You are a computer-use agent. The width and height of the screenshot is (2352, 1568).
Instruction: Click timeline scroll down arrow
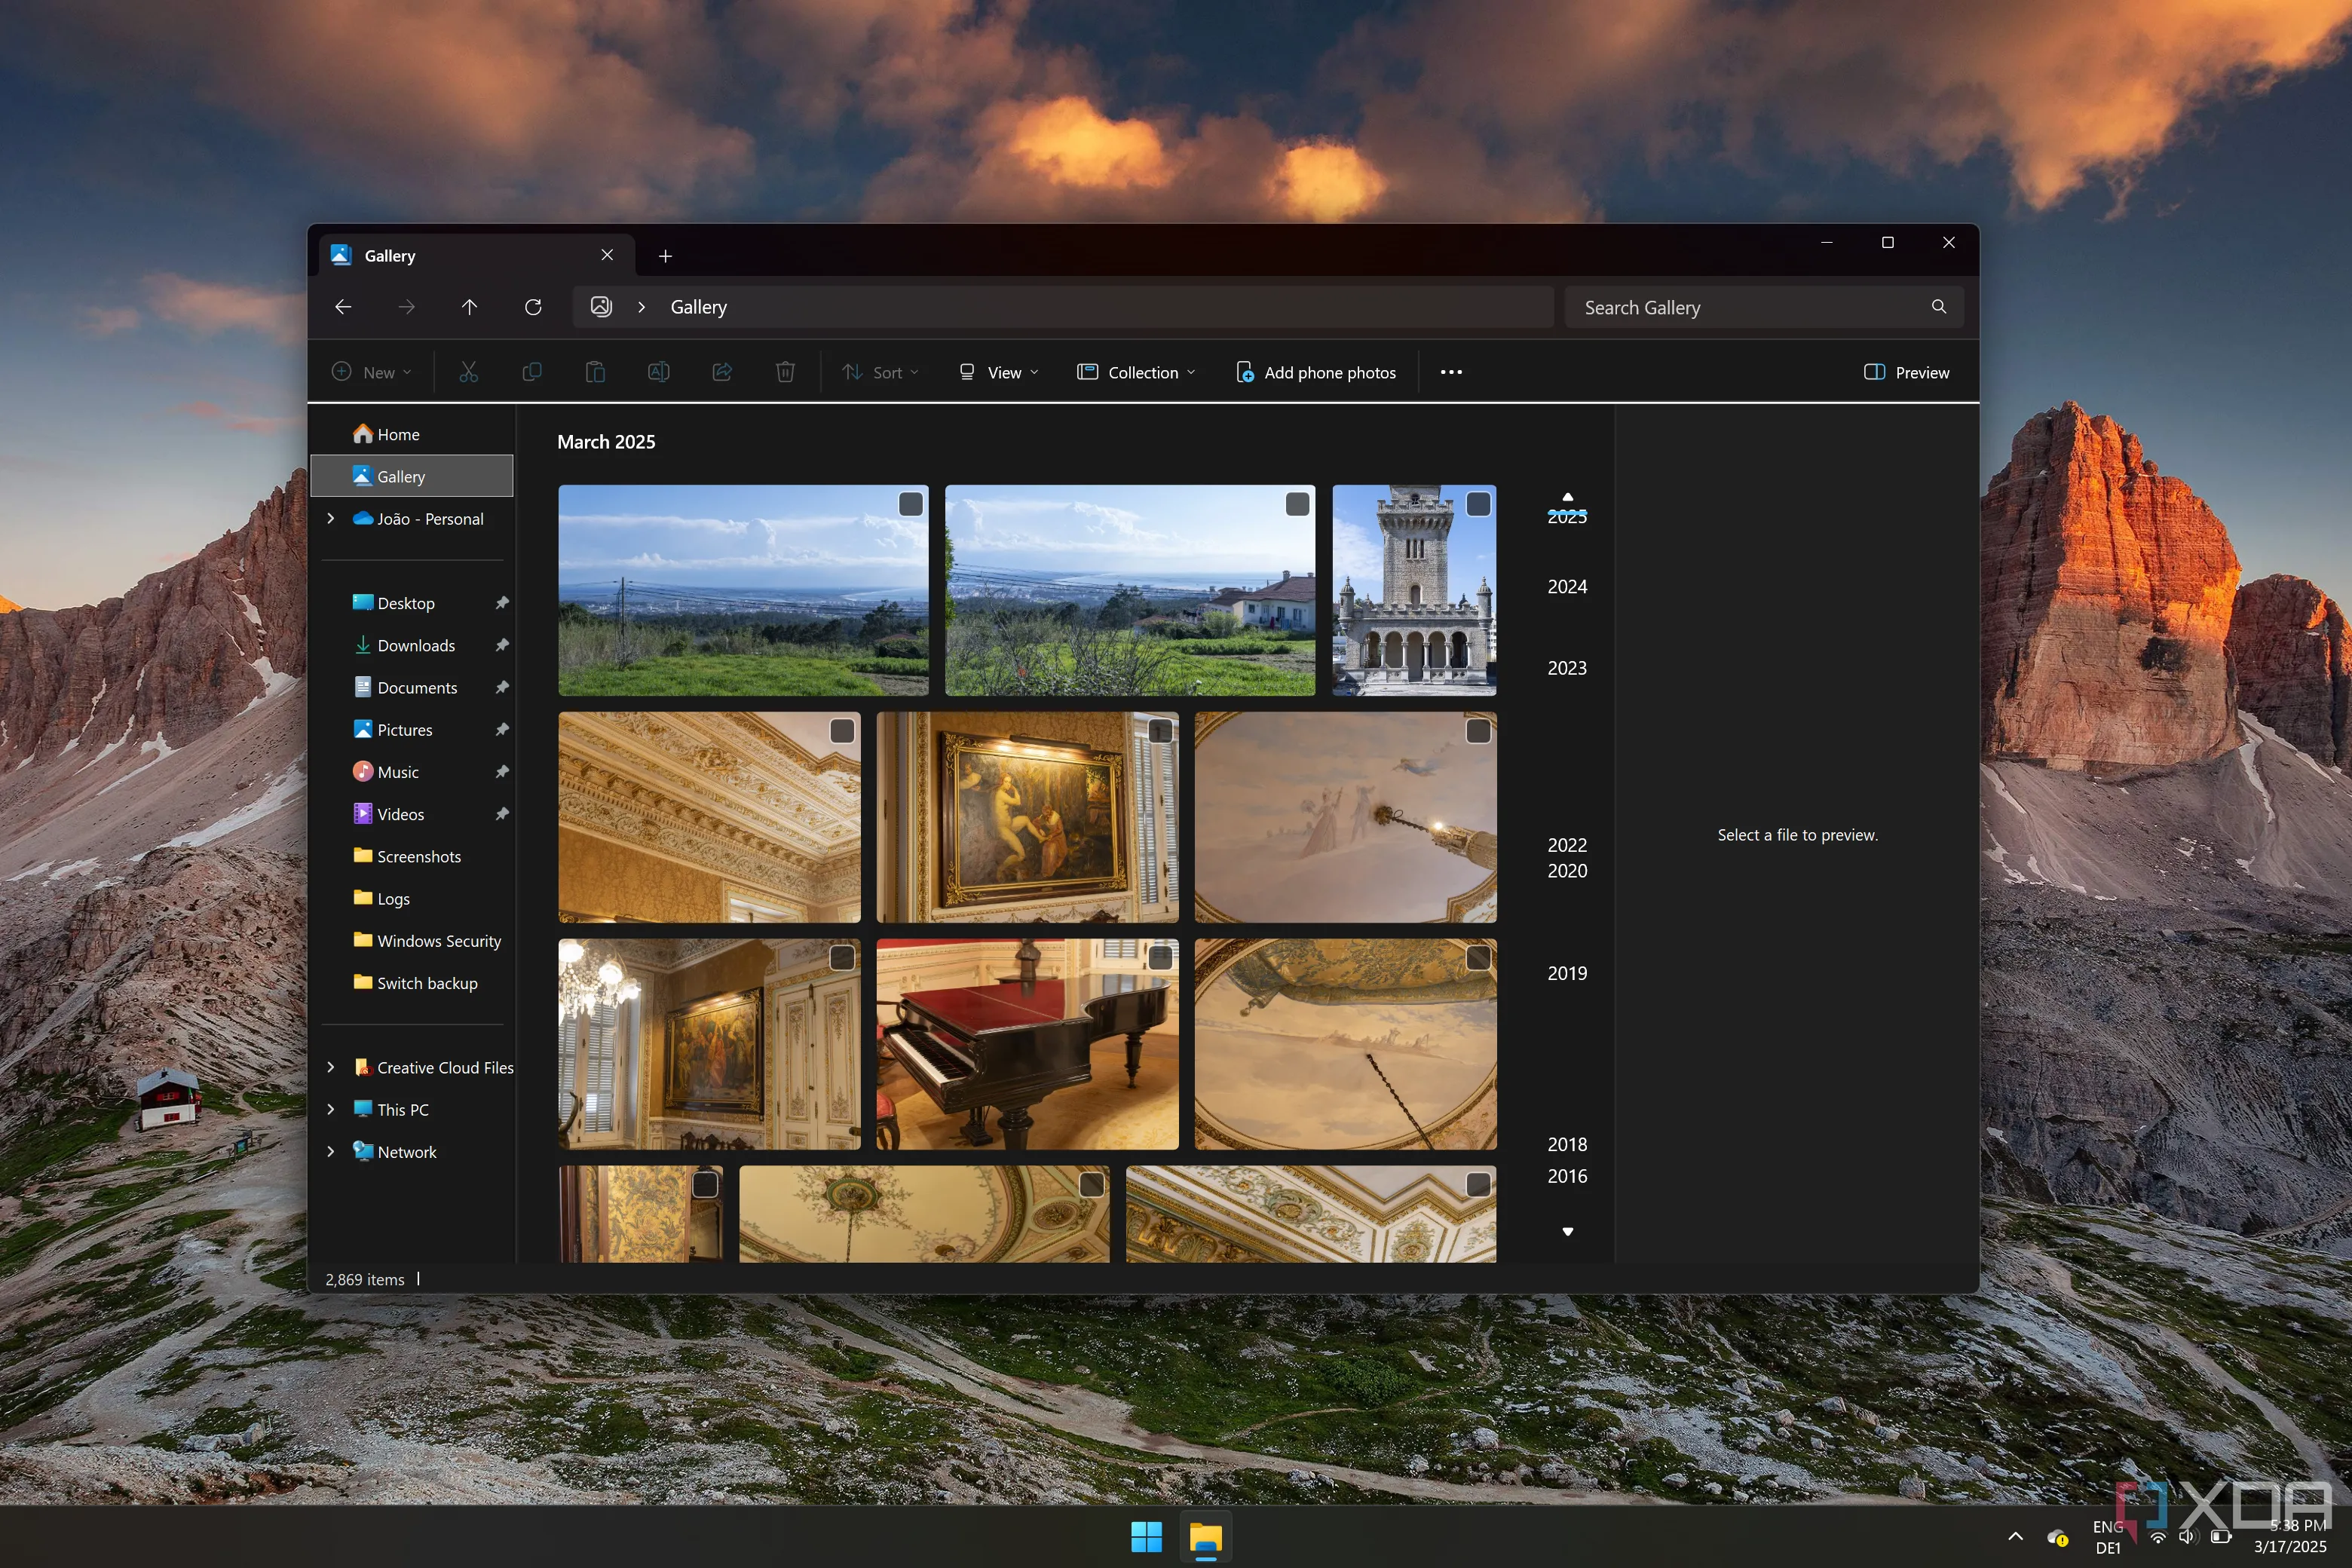(x=1568, y=1232)
